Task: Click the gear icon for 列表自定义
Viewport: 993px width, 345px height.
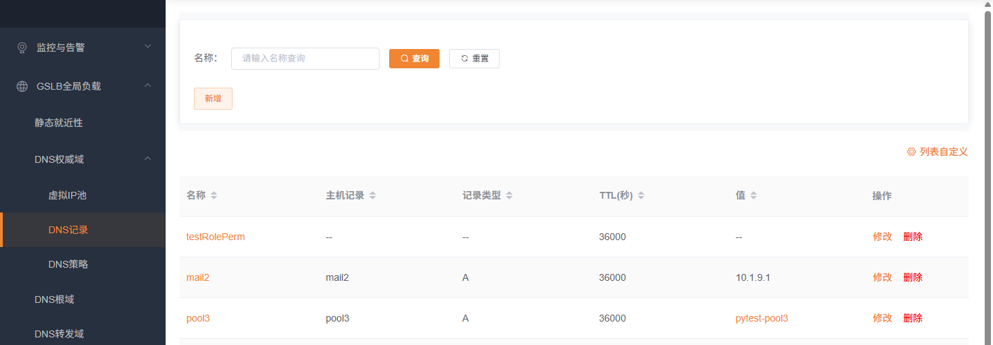Action: [x=911, y=152]
